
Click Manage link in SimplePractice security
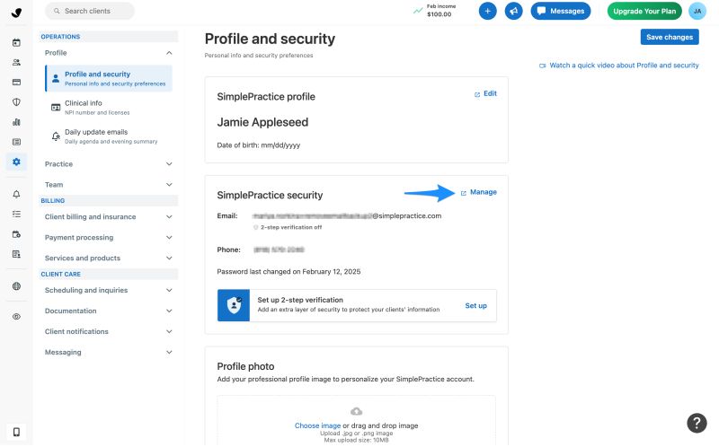tap(479, 192)
